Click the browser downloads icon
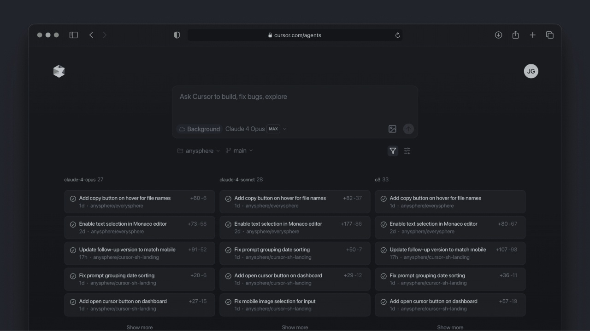Screen dimensions: 590x331 (498, 35)
